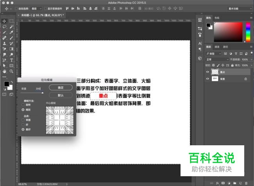Switch to the Channels tab

click(x=217, y=47)
